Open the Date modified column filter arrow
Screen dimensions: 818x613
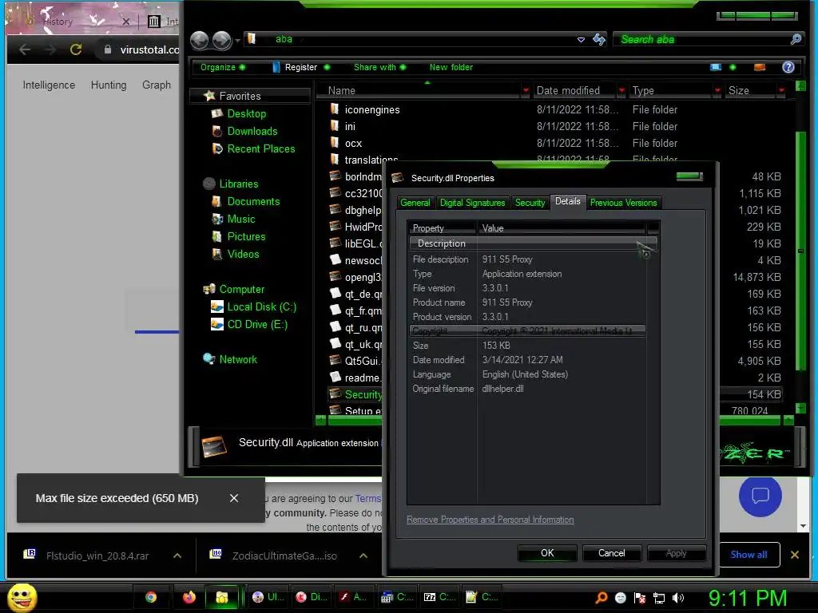[621, 91]
